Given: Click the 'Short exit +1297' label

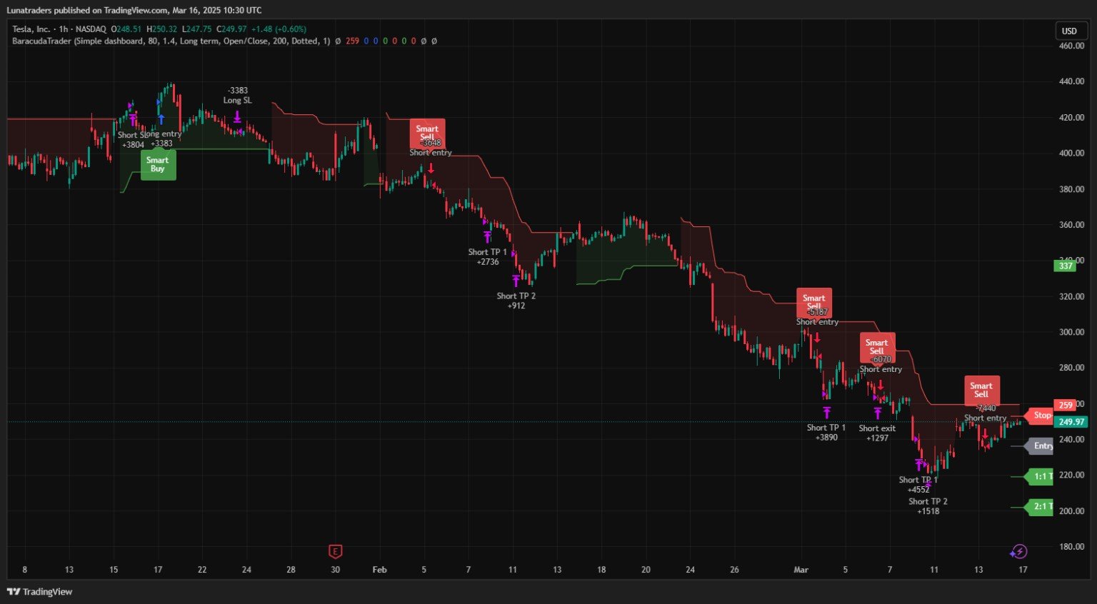Looking at the screenshot, I should [x=877, y=433].
